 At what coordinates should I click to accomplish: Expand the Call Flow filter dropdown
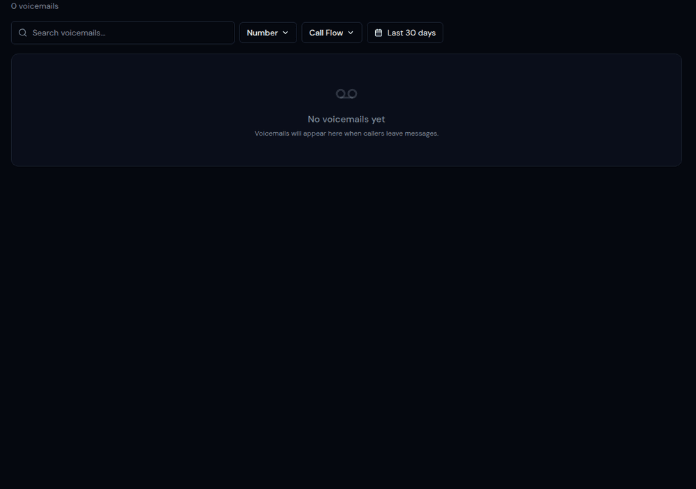[x=331, y=33]
